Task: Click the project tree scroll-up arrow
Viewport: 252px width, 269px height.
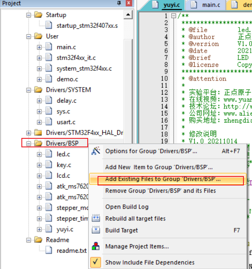Action: coord(128,15)
